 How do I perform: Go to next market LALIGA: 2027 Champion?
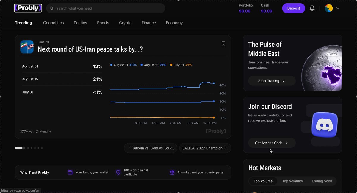point(205,148)
